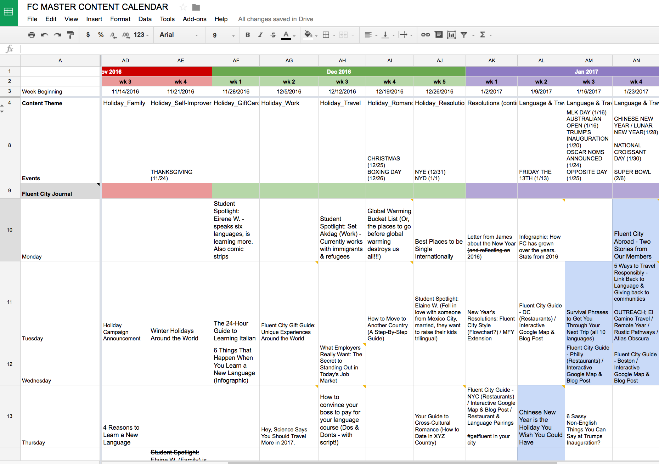Select the 'Fluent City Journal' cell
The height and width of the screenshot is (464, 659).
click(60, 191)
